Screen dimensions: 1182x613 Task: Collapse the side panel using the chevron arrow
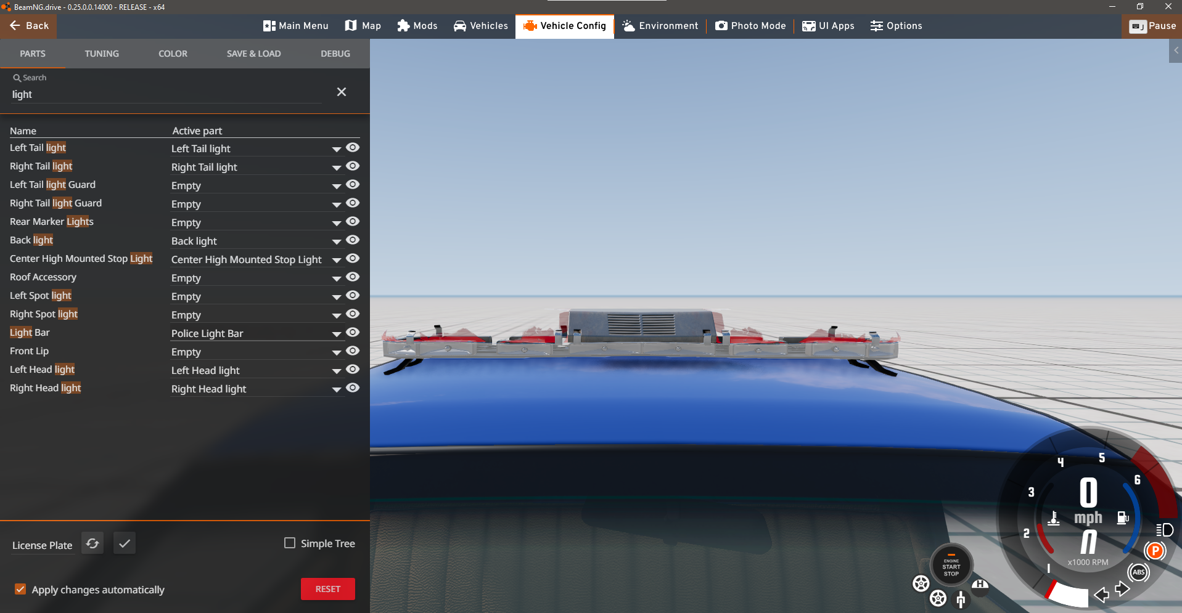[1176, 51]
